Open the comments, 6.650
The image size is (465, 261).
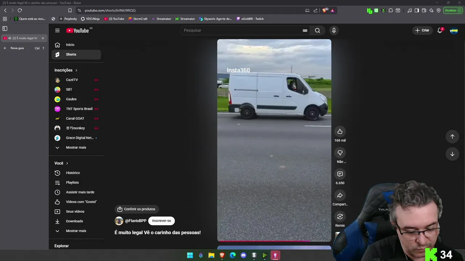click(x=340, y=174)
